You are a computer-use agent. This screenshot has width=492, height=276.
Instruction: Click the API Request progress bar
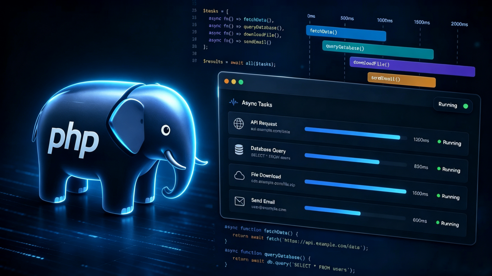355,134
